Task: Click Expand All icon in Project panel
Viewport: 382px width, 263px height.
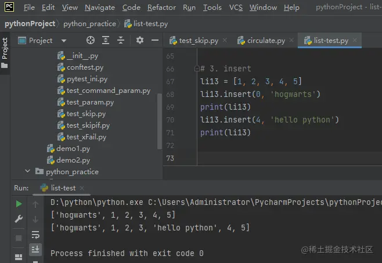Action: click(106, 40)
